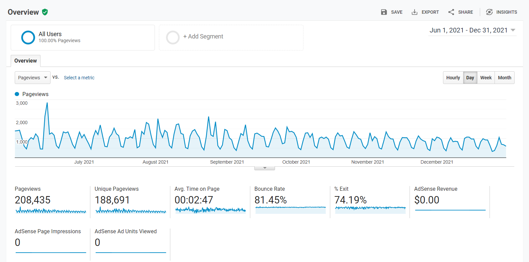The height and width of the screenshot is (262, 529).
Task: Click the % Exit 74.19% value
Action: tap(351, 200)
